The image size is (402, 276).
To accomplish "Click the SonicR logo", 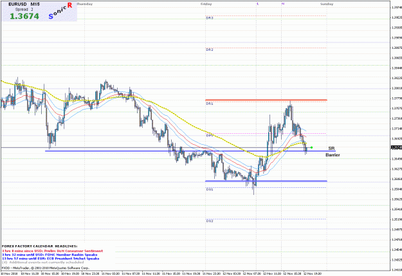I will pos(60,11).
